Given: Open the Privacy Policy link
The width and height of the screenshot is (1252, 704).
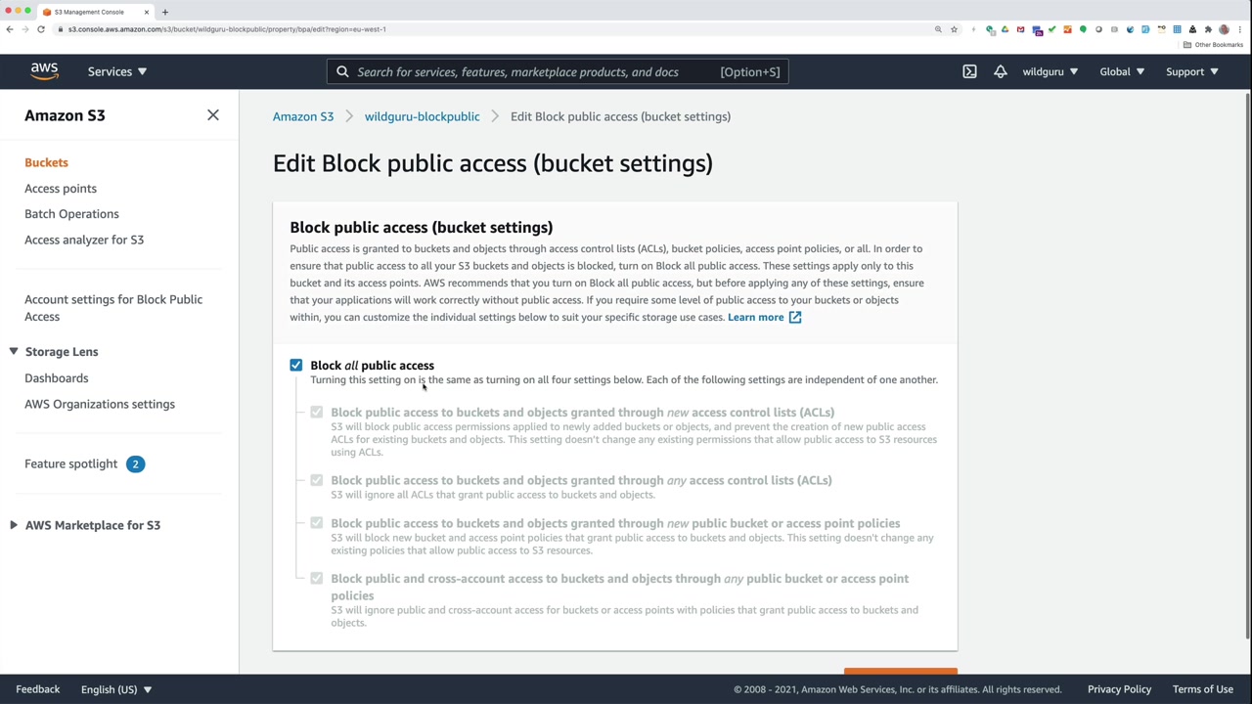Looking at the screenshot, I should tap(1119, 689).
